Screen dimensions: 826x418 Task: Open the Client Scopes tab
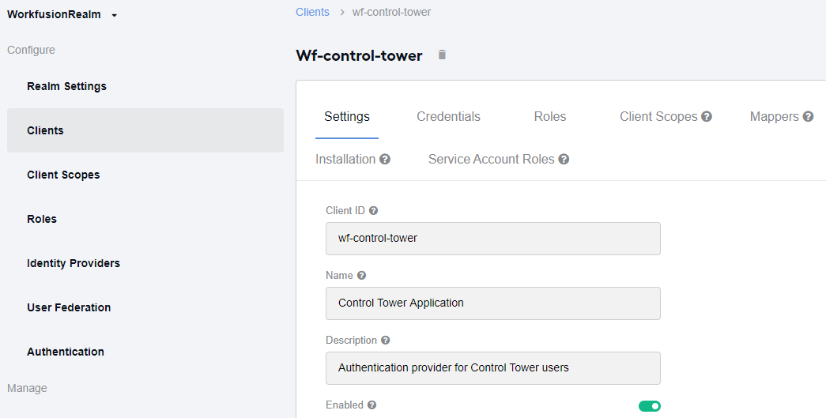coord(658,117)
